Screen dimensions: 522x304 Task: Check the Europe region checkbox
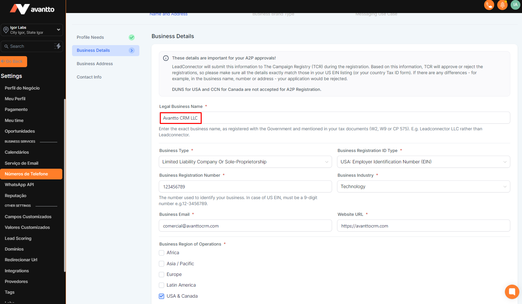click(x=161, y=275)
